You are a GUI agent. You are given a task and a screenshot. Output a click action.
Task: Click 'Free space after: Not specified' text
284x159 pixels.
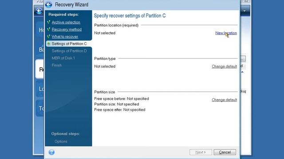point(120,110)
